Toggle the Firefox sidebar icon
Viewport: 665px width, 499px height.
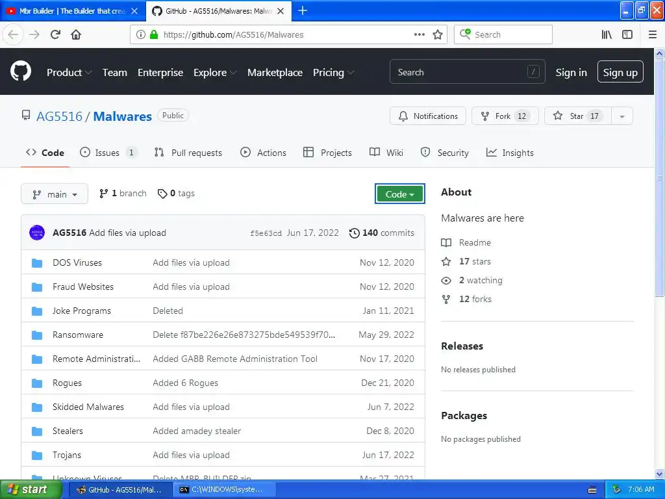[627, 34]
